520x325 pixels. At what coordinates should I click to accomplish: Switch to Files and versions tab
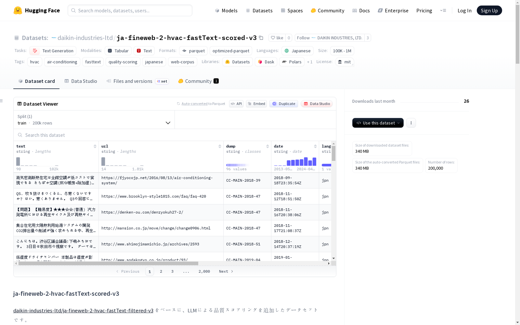[137, 81]
